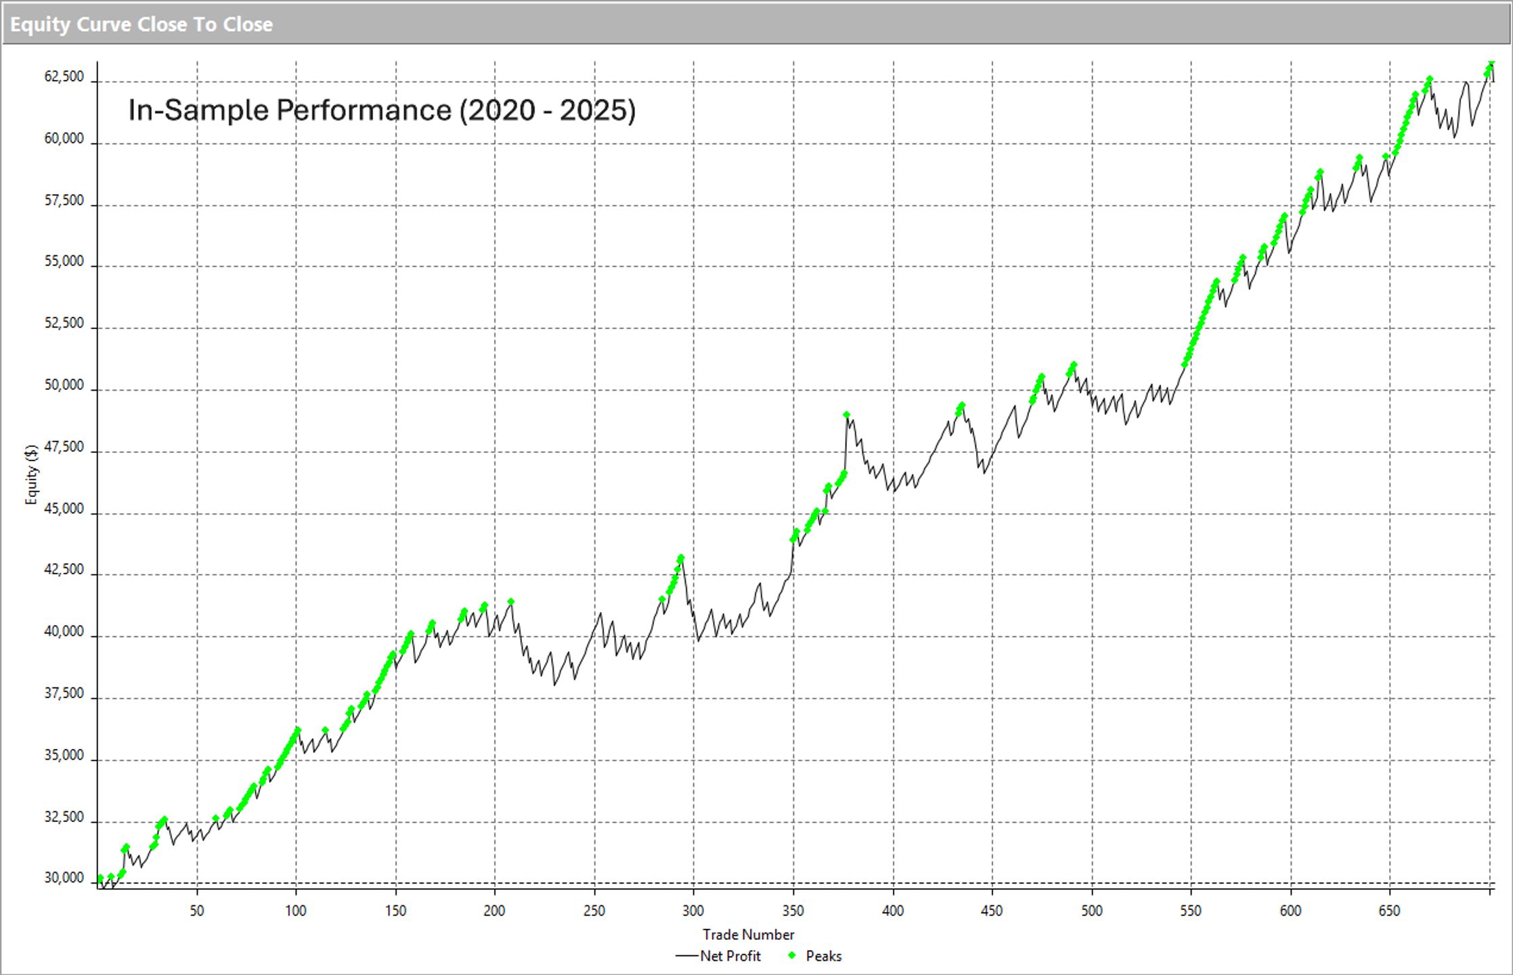This screenshot has width=1513, height=975.
Task: Select the "Net Profit" legend label
Action: [x=730, y=956]
